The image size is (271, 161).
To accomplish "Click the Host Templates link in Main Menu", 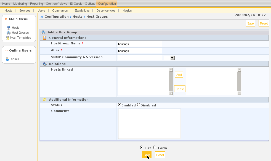I will click(21, 38).
